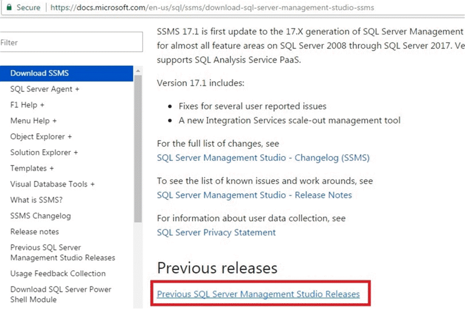This screenshot has height=309, width=465.
Task: Open Usage Feedback Collection in the sidebar
Action: [x=58, y=273]
